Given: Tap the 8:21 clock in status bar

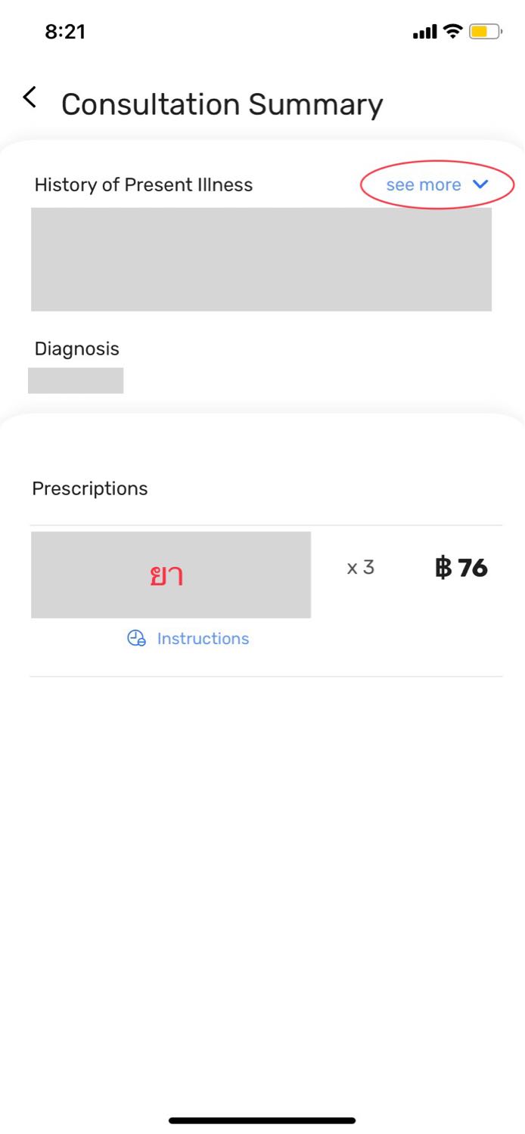Looking at the screenshot, I should [x=65, y=32].
